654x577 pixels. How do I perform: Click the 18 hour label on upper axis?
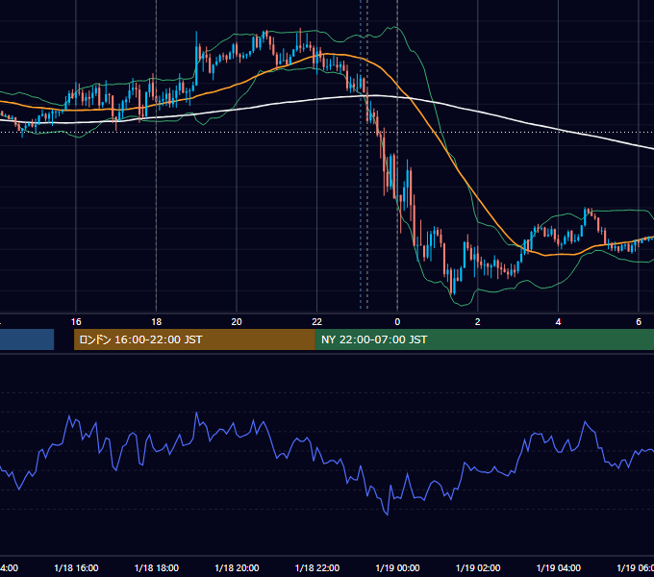[157, 322]
